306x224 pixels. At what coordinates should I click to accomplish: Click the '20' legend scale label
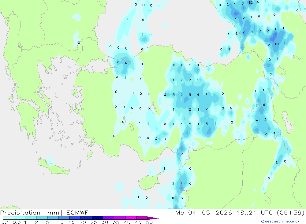pos(83,222)
